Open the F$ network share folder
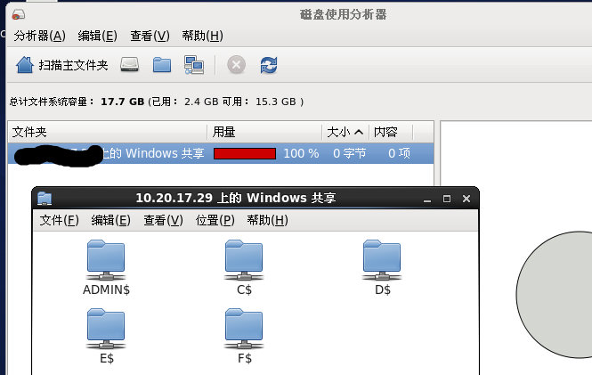This screenshot has height=375, width=592. [244, 336]
